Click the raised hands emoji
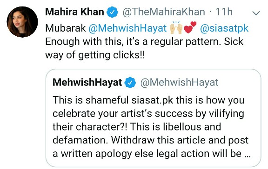 point(176,27)
